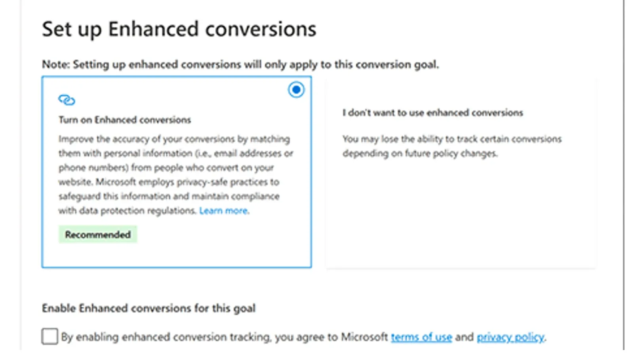Click the Set up Enhanced conversions heading

point(179,28)
